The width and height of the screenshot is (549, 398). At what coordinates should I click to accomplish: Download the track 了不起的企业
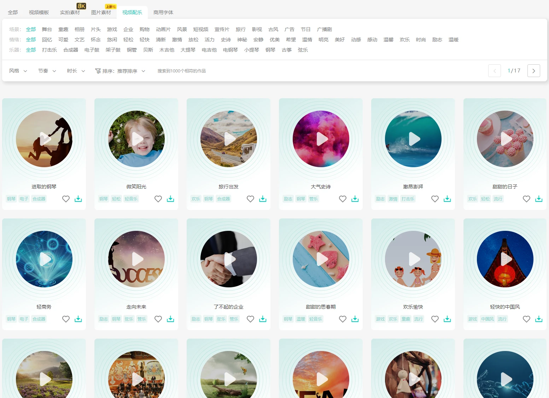click(263, 319)
